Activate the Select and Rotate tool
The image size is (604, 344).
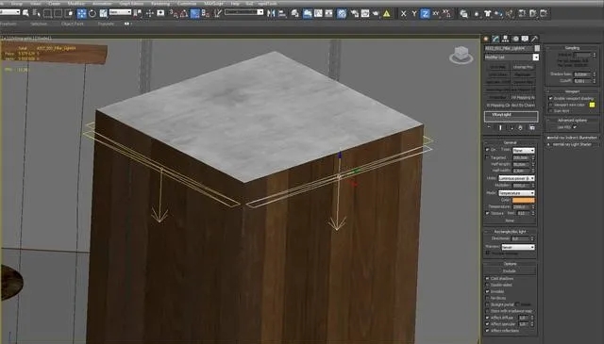point(92,14)
